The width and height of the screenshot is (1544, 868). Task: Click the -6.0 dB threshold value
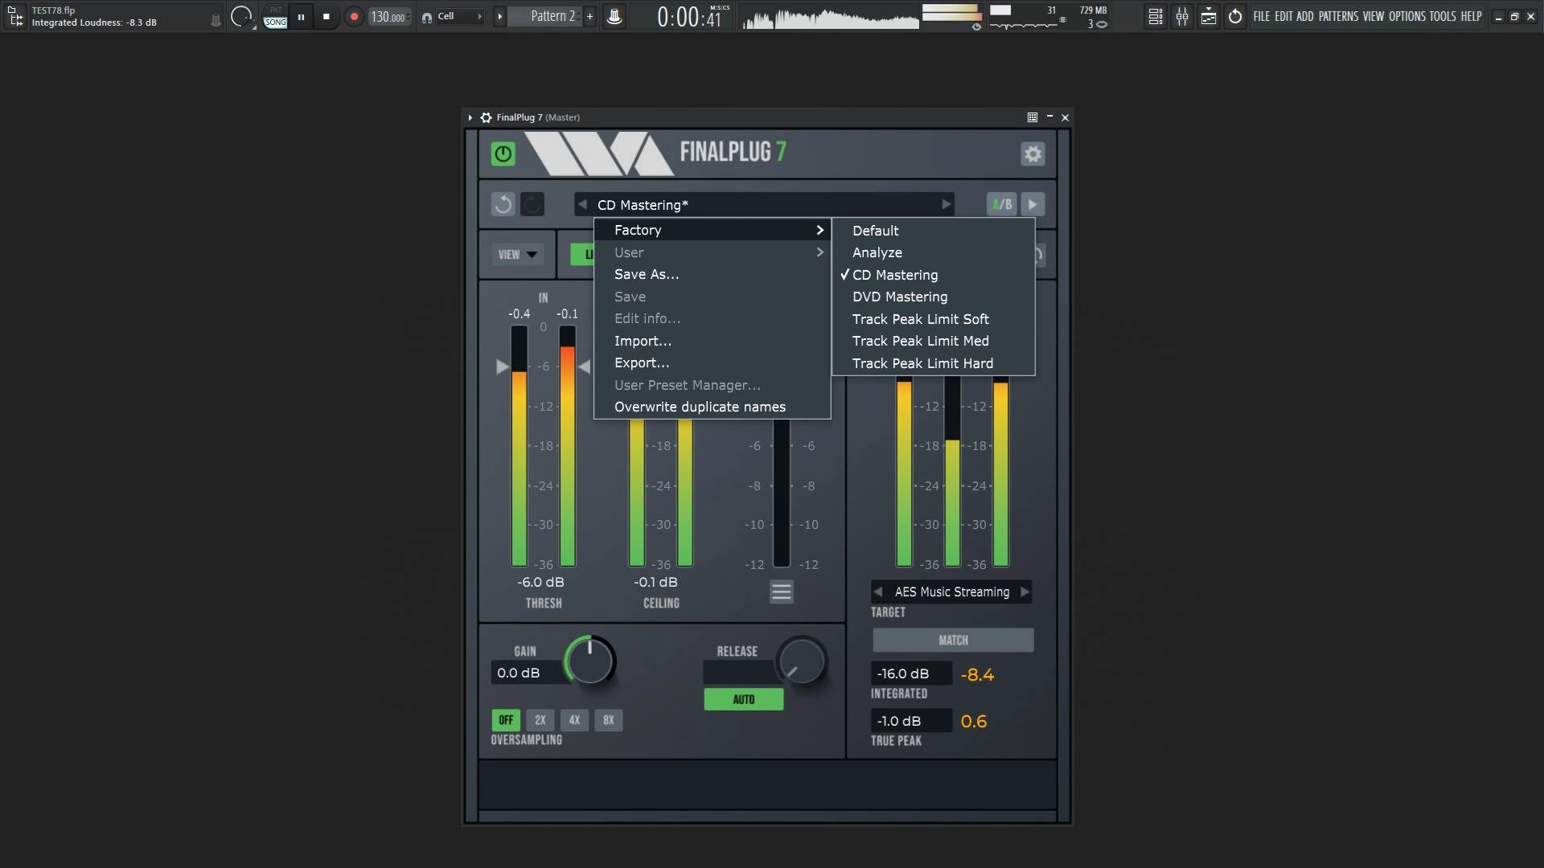(540, 582)
